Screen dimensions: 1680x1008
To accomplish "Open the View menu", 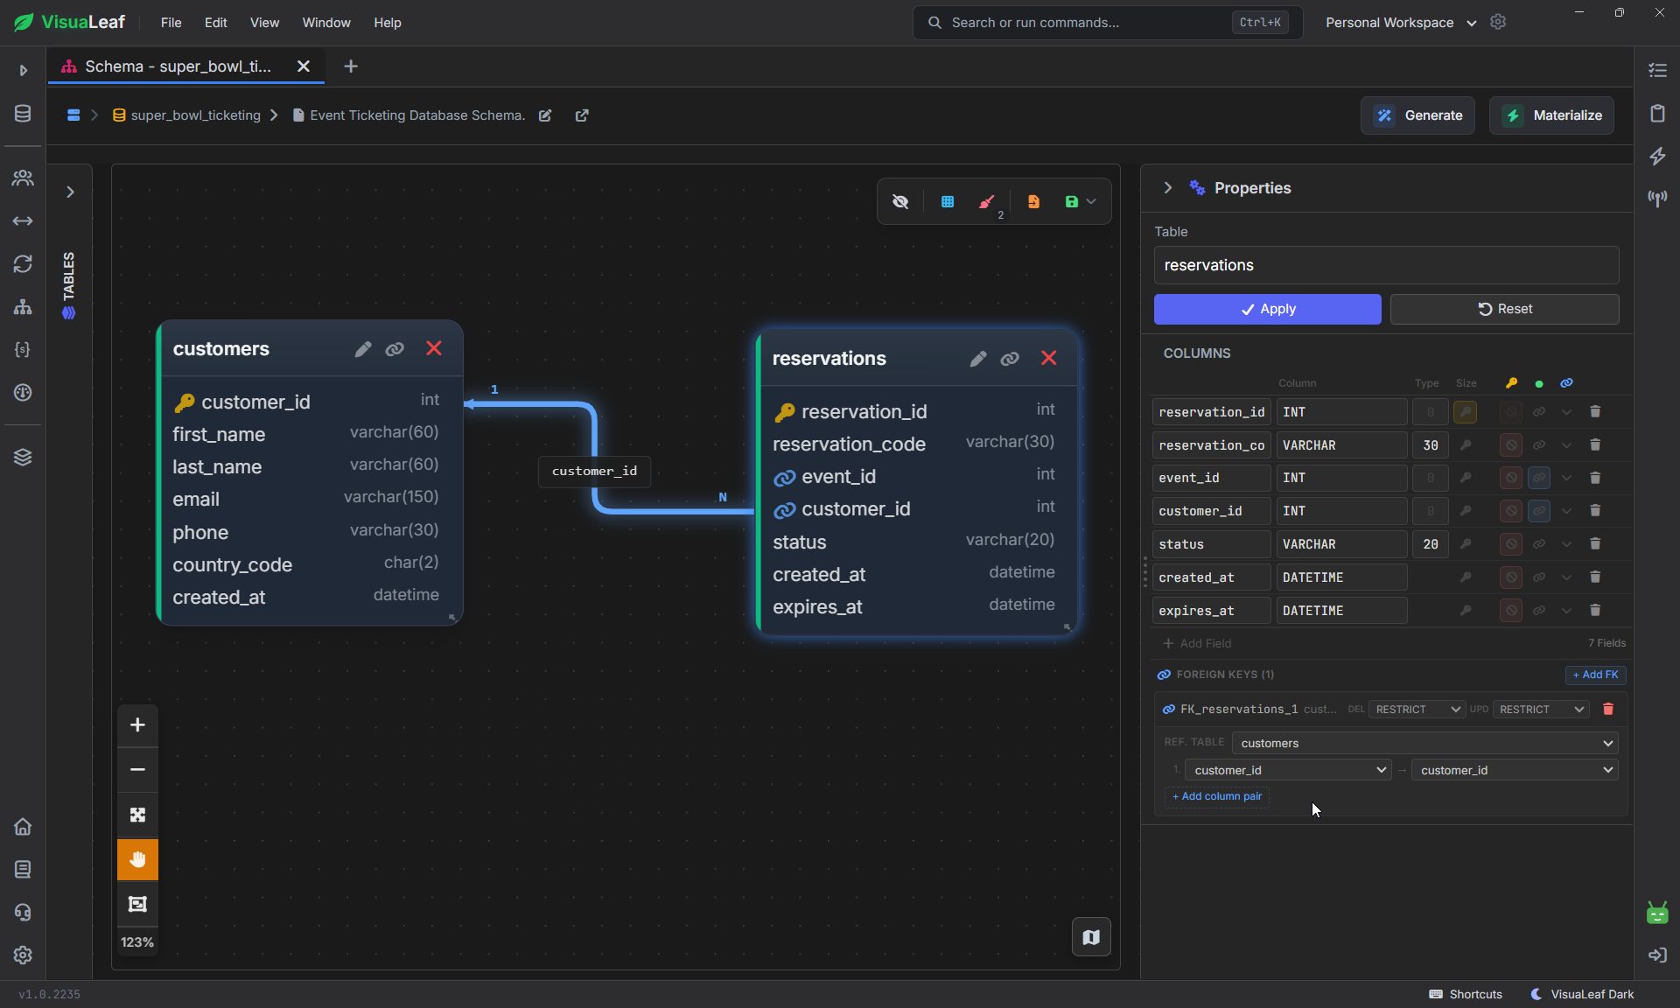I will tap(264, 23).
